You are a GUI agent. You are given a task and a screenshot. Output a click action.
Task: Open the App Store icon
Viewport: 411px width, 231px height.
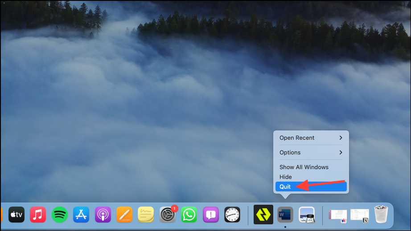[81, 215]
